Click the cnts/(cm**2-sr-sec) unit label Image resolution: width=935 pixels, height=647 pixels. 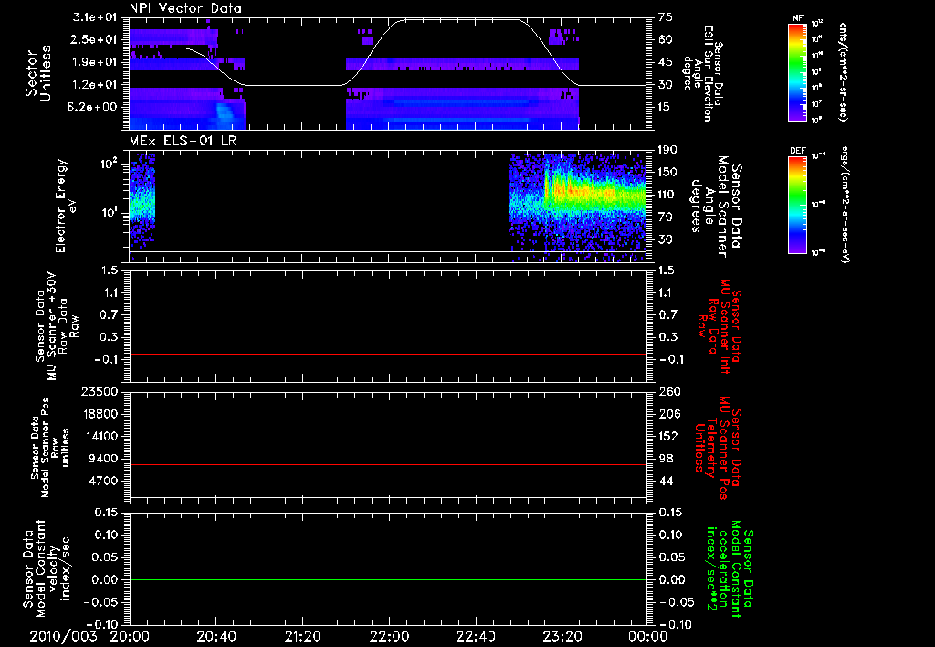click(x=843, y=72)
